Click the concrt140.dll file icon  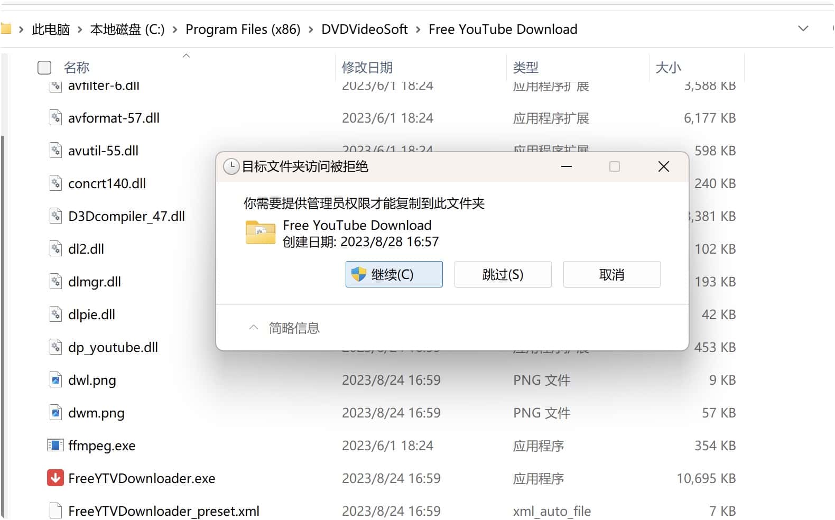[x=55, y=183]
